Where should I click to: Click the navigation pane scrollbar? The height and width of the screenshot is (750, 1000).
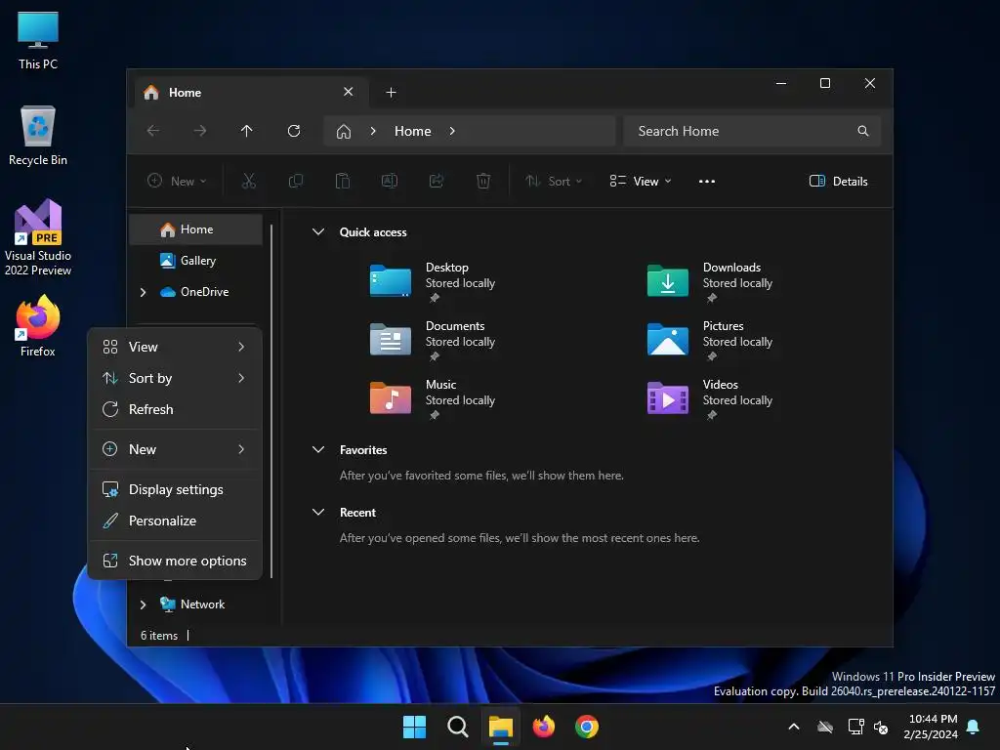point(271,401)
